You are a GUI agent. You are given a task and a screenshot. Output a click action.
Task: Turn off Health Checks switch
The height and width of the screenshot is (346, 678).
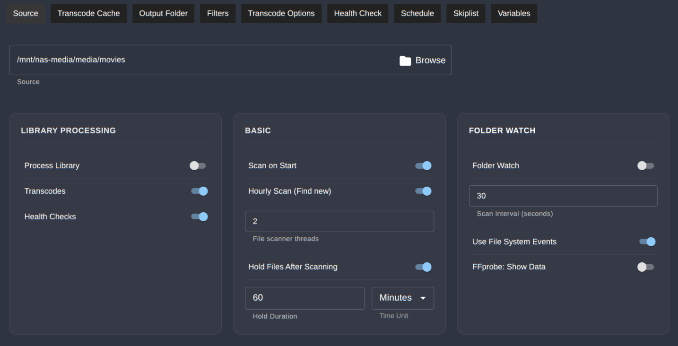click(200, 216)
